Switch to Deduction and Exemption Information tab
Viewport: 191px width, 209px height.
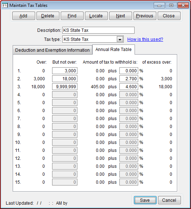tap(52, 50)
